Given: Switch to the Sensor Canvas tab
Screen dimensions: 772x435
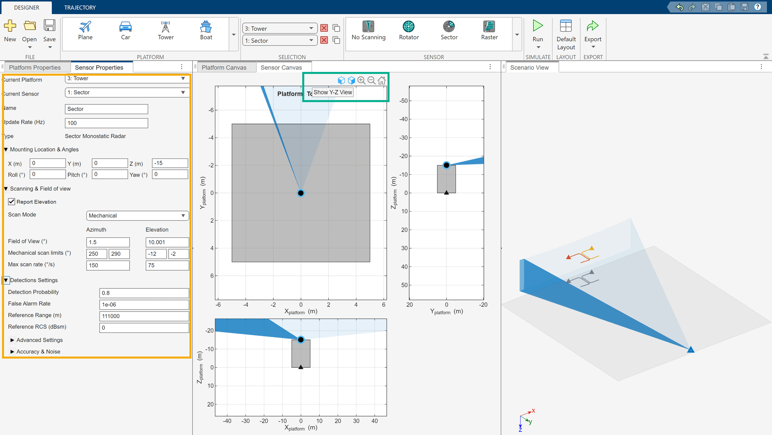Looking at the screenshot, I should pyautogui.click(x=281, y=67).
